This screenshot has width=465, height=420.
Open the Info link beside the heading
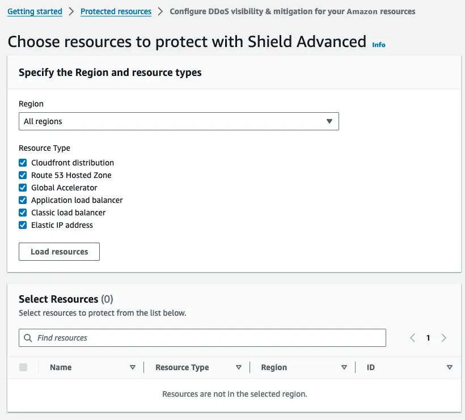click(379, 45)
